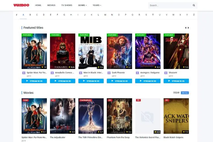Select letter Z in alphabet filter
Screen dimensions: 213x142
(194, 15)
